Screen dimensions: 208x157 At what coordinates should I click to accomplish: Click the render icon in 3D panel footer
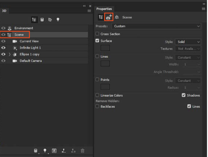click(54, 151)
